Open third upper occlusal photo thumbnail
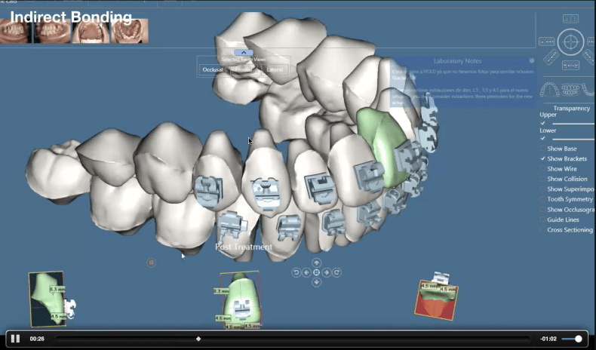 pos(91,31)
